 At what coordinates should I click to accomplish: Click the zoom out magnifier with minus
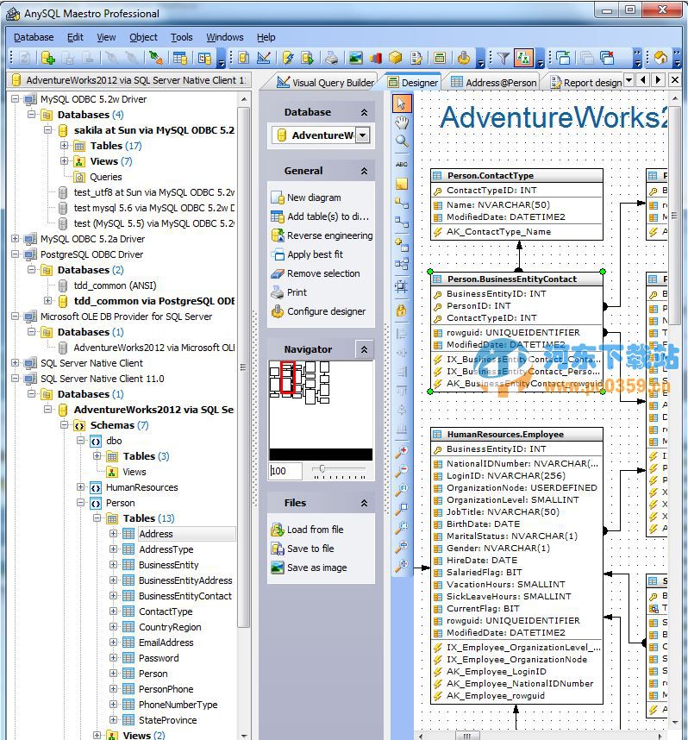click(x=402, y=470)
